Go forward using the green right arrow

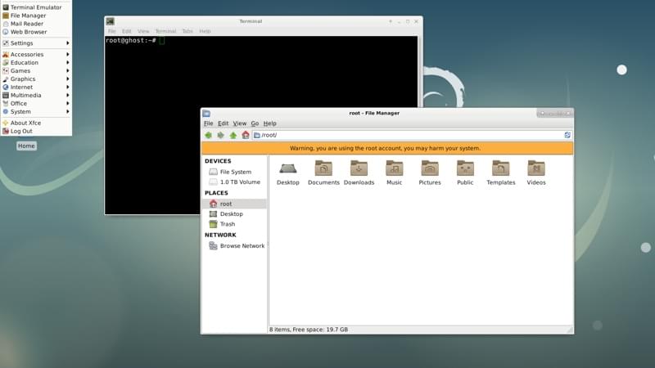[x=220, y=135]
